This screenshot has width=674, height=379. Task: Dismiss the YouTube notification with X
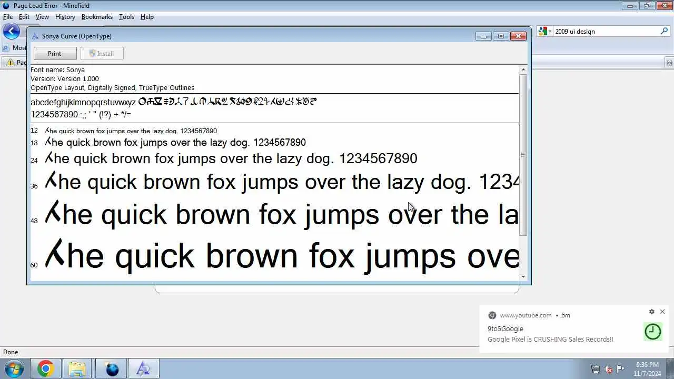click(x=662, y=312)
